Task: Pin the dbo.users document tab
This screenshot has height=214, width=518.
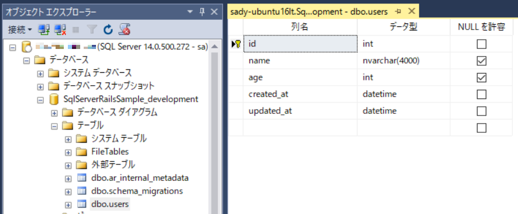Action: [x=398, y=12]
